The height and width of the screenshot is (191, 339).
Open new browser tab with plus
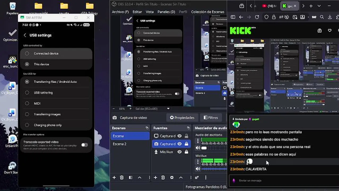311,6
